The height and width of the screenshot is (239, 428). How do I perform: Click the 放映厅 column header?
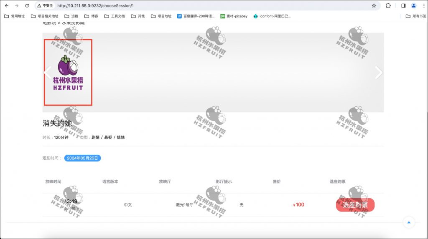coord(165,181)
